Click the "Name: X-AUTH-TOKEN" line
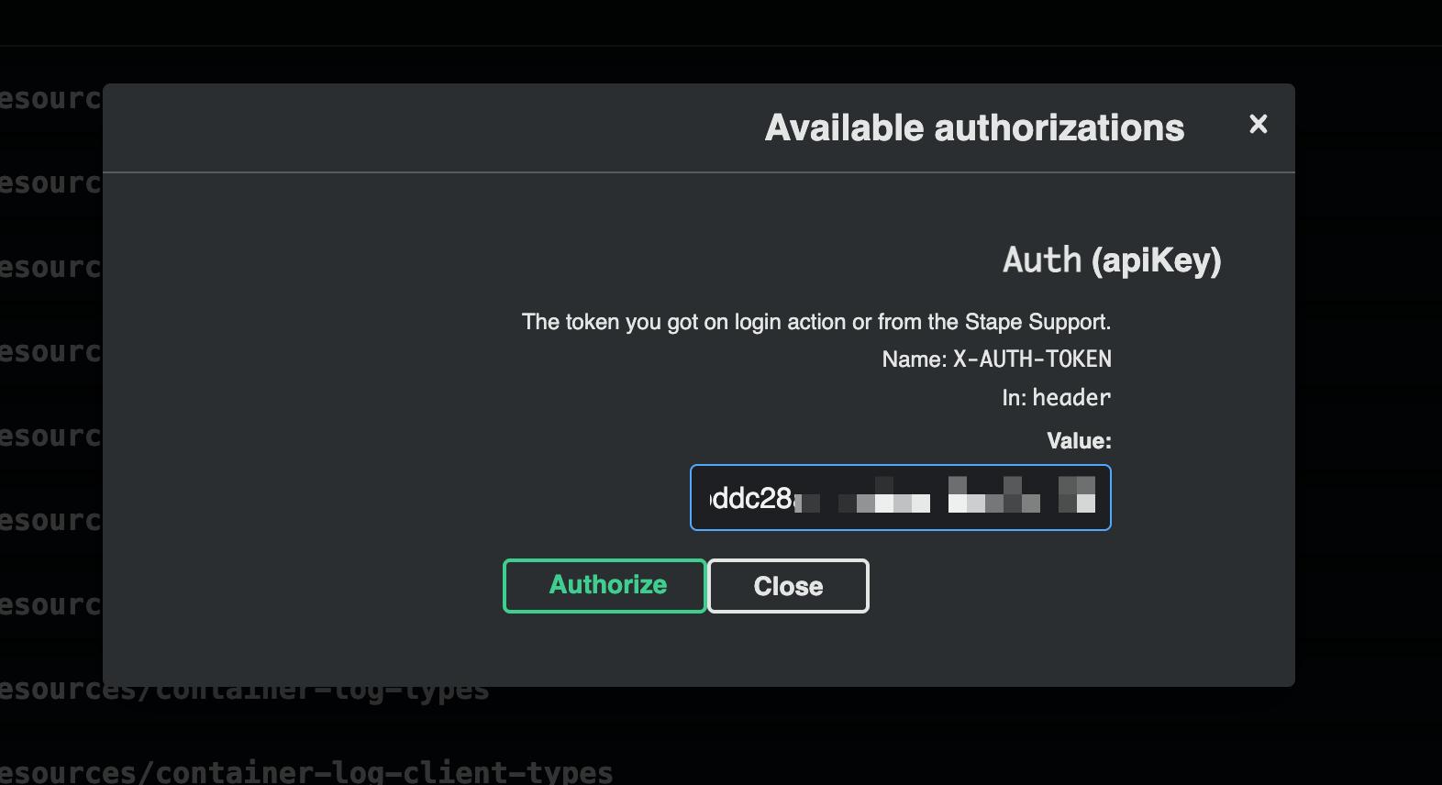 coord(996,359)
